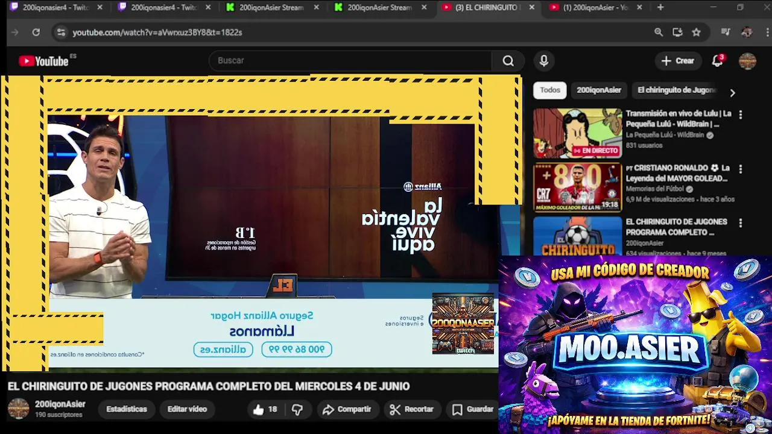Image resolution: width=772 pixels, height=434 pixels.
Task: Click the Editar vídeo button
Action: (x=187, y=409)
